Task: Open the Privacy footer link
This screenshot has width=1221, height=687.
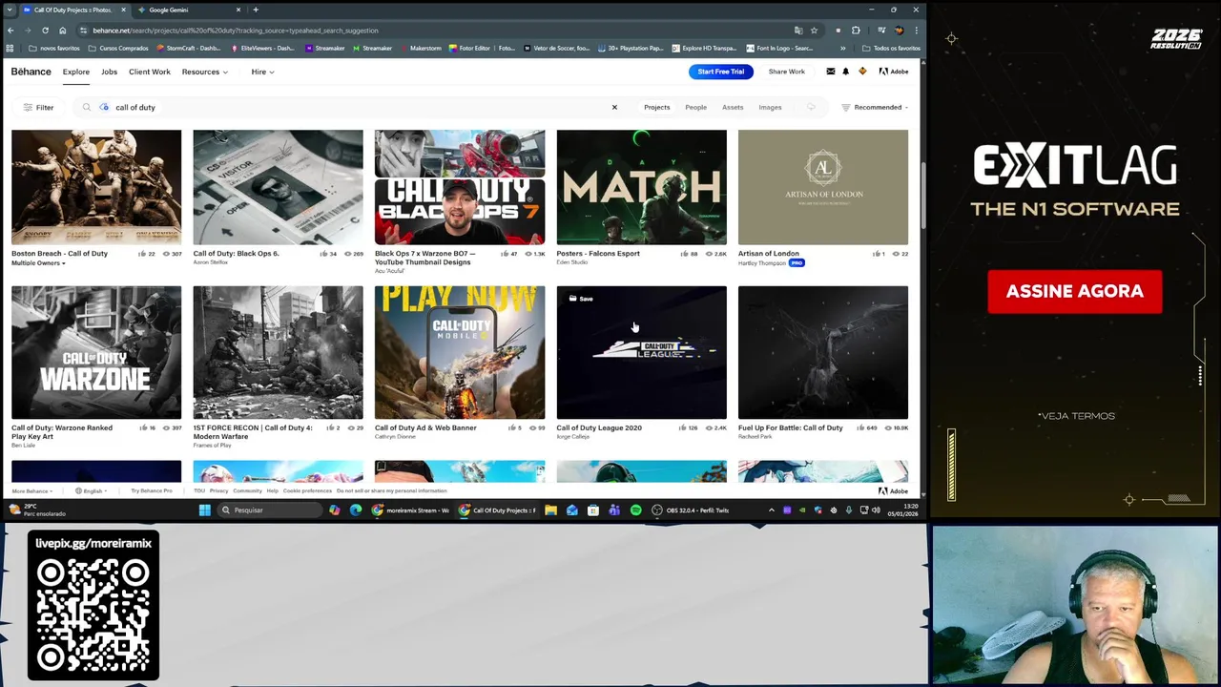Action: tap(218, 490)
